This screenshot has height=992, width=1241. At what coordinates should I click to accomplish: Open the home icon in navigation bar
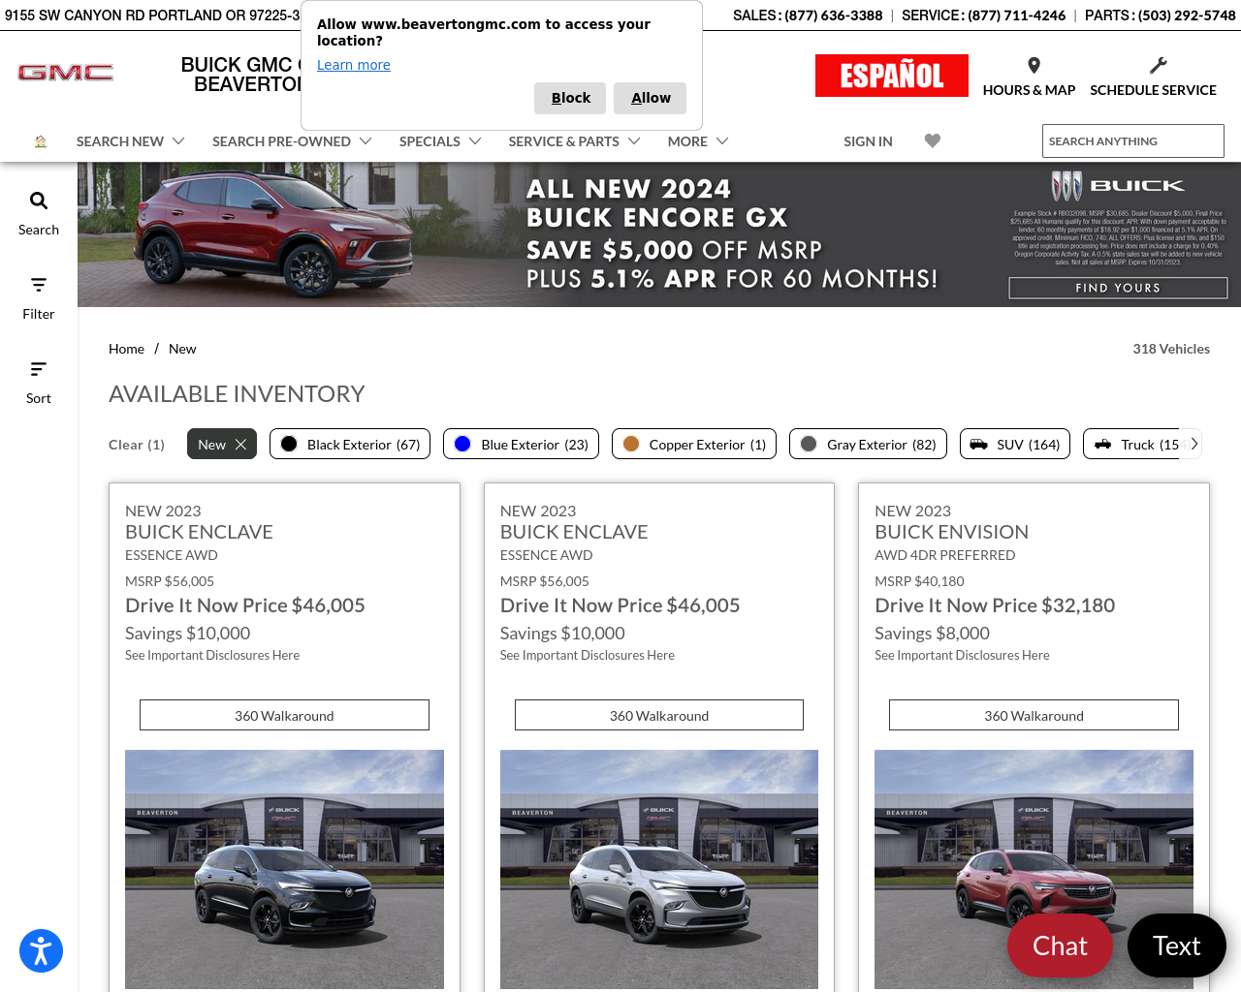click(x=41, y=141)
